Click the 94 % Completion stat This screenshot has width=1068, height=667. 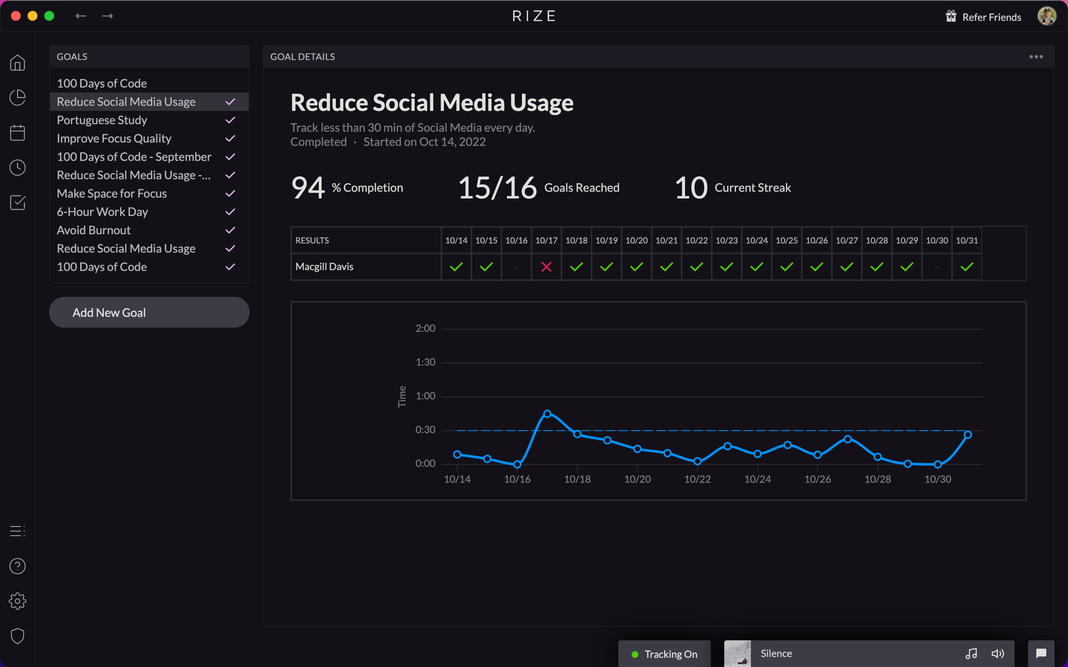[347, 188]
